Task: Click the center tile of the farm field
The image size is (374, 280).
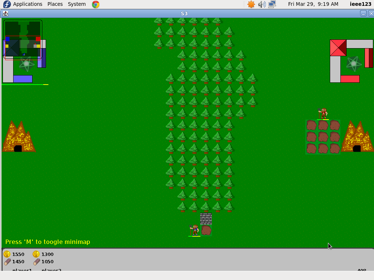Action: [323, 137]
